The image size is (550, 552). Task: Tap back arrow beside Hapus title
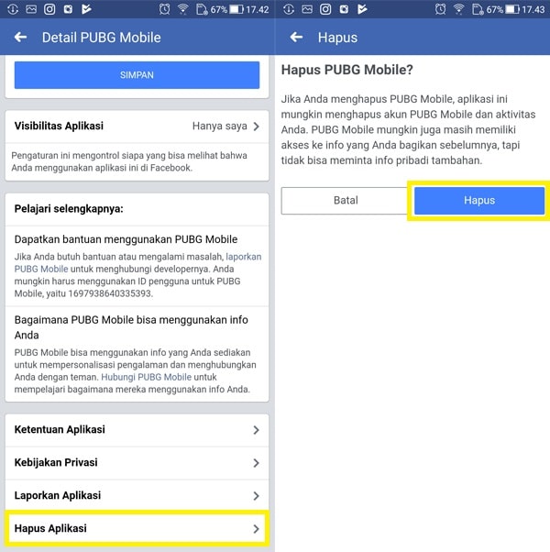[296, 37]
